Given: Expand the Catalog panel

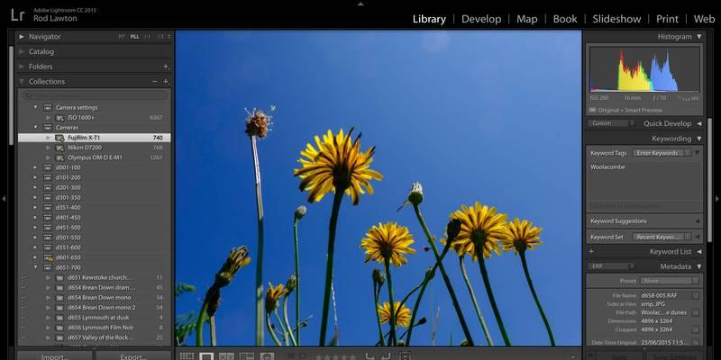Looking at the screenshot, I should tap(21, 52).
